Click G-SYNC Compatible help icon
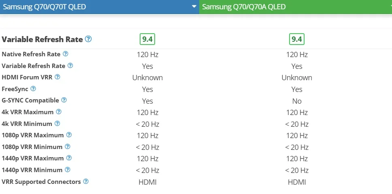392x194 pixels. 64,100
